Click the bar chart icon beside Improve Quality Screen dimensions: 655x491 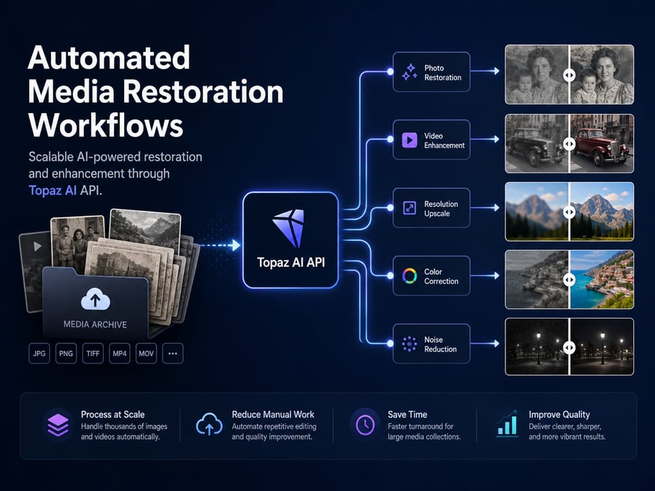(507, 423)
